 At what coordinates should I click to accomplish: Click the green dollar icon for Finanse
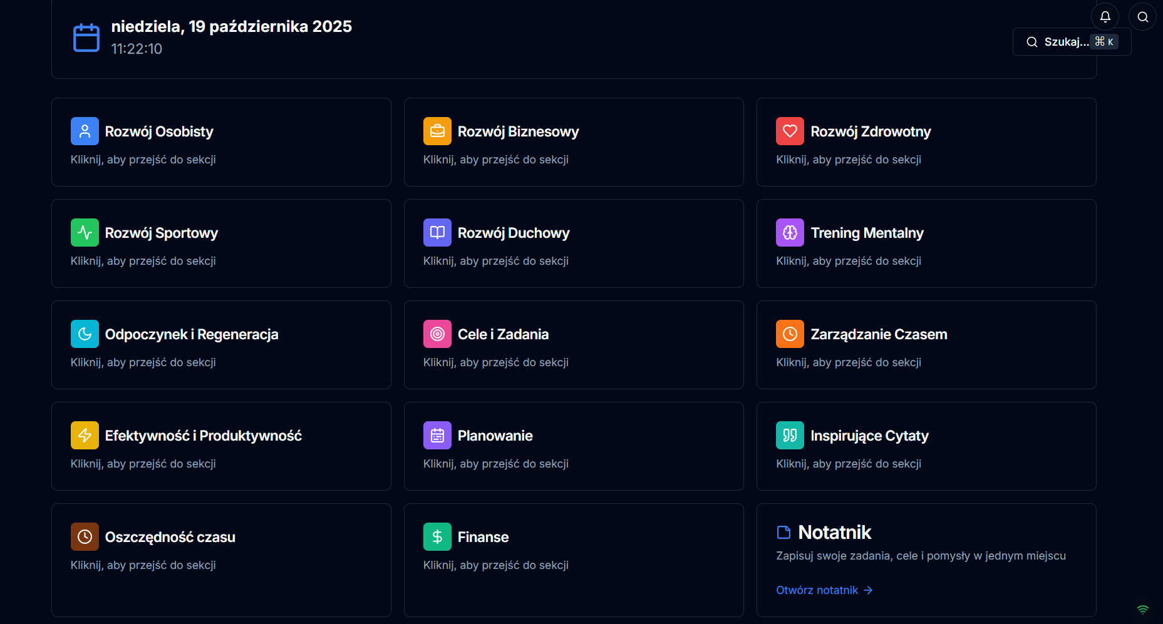pyautogui.click(x=437, y=537)
